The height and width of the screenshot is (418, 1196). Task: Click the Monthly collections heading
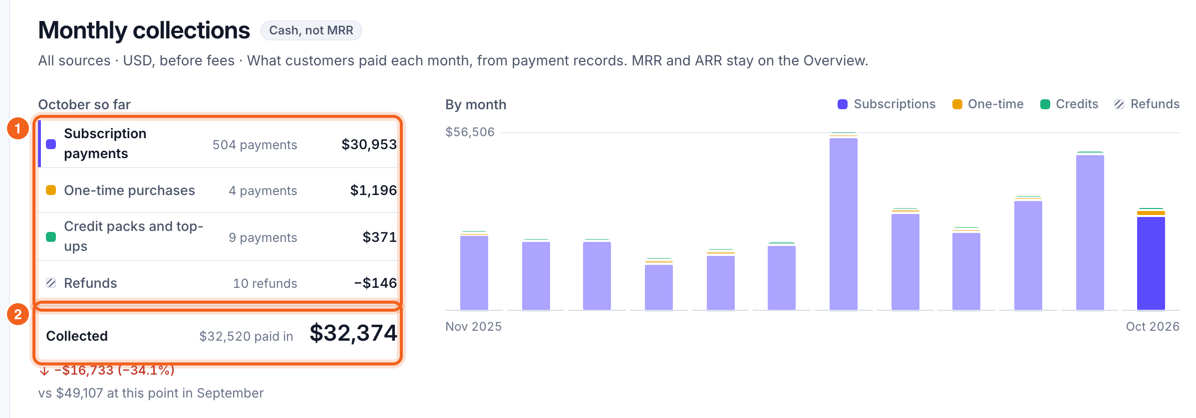coord(144,30)
